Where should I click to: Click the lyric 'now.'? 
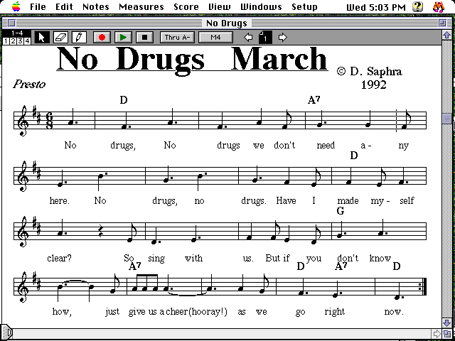(394, 312)
